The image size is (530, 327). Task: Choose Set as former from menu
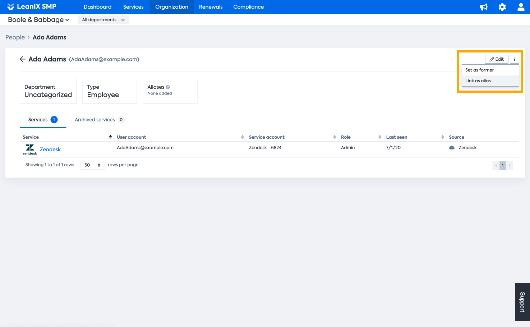pyautogui.click(x=490, y=70)
